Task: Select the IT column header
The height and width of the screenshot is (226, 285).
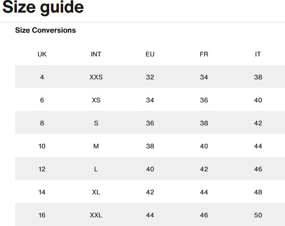Action: [x=258, y=54]
